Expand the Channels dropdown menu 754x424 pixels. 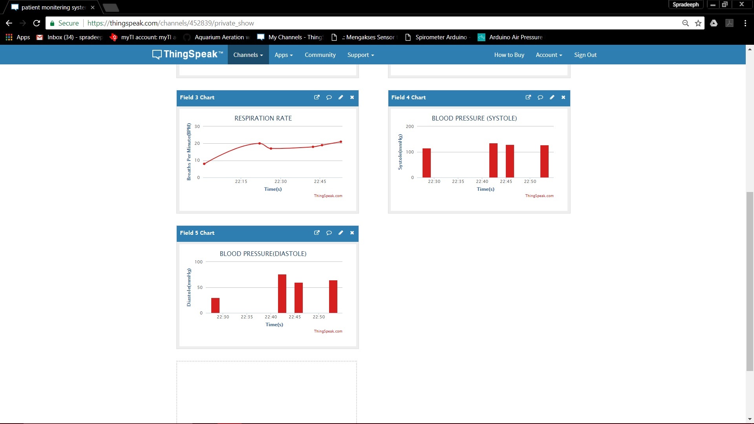click(248, 55)
